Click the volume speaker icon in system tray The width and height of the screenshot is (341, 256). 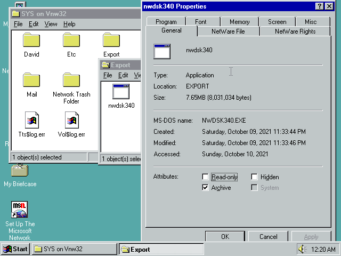[x=302, y=249]
